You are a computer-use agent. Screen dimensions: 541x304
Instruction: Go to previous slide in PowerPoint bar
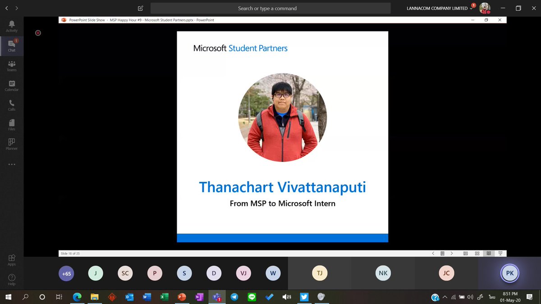pyautogui.click(x=433, y=254)
